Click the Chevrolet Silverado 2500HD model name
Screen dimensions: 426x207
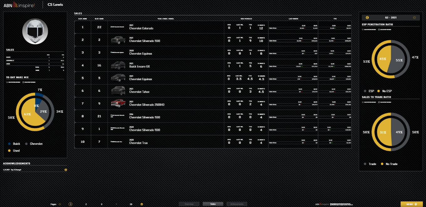tap(147, 105)
